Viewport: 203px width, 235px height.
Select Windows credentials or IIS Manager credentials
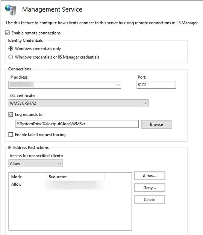click(x=11, y=57)
